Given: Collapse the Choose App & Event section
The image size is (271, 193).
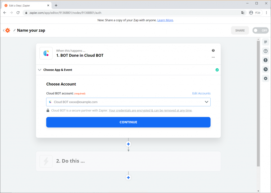Looking at the screenshot, I should pyautogui.click(x=128, y=70).
